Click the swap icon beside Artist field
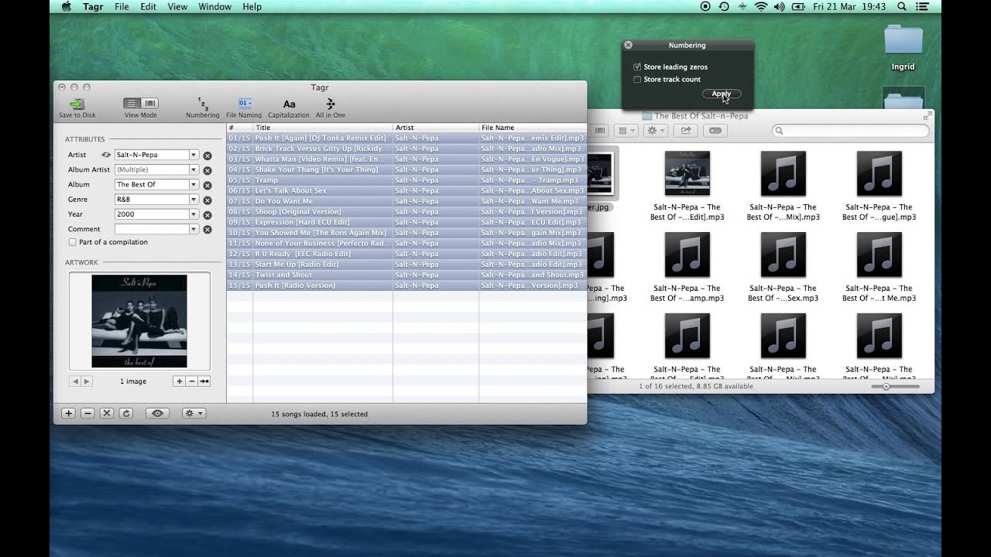Image resolution: width=991 pixels, height=557 pixels. pyautogui.click(x=106, y=155)
